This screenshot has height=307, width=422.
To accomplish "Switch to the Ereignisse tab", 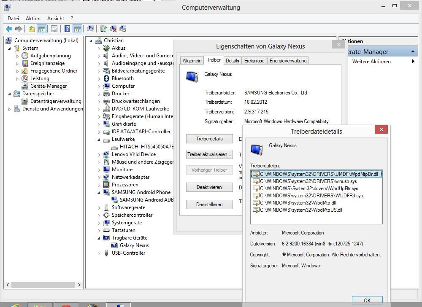I will coord(254,61).
